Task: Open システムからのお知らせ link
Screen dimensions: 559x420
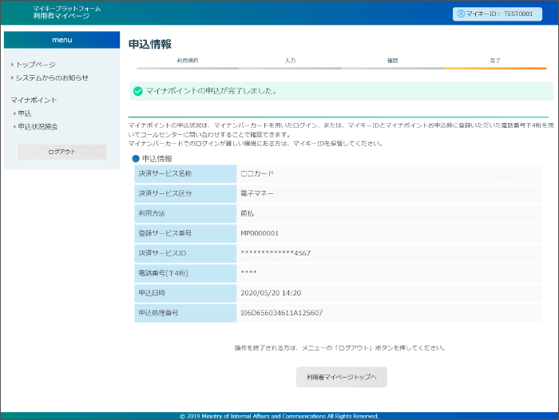Action: click(x=52, y=77)
